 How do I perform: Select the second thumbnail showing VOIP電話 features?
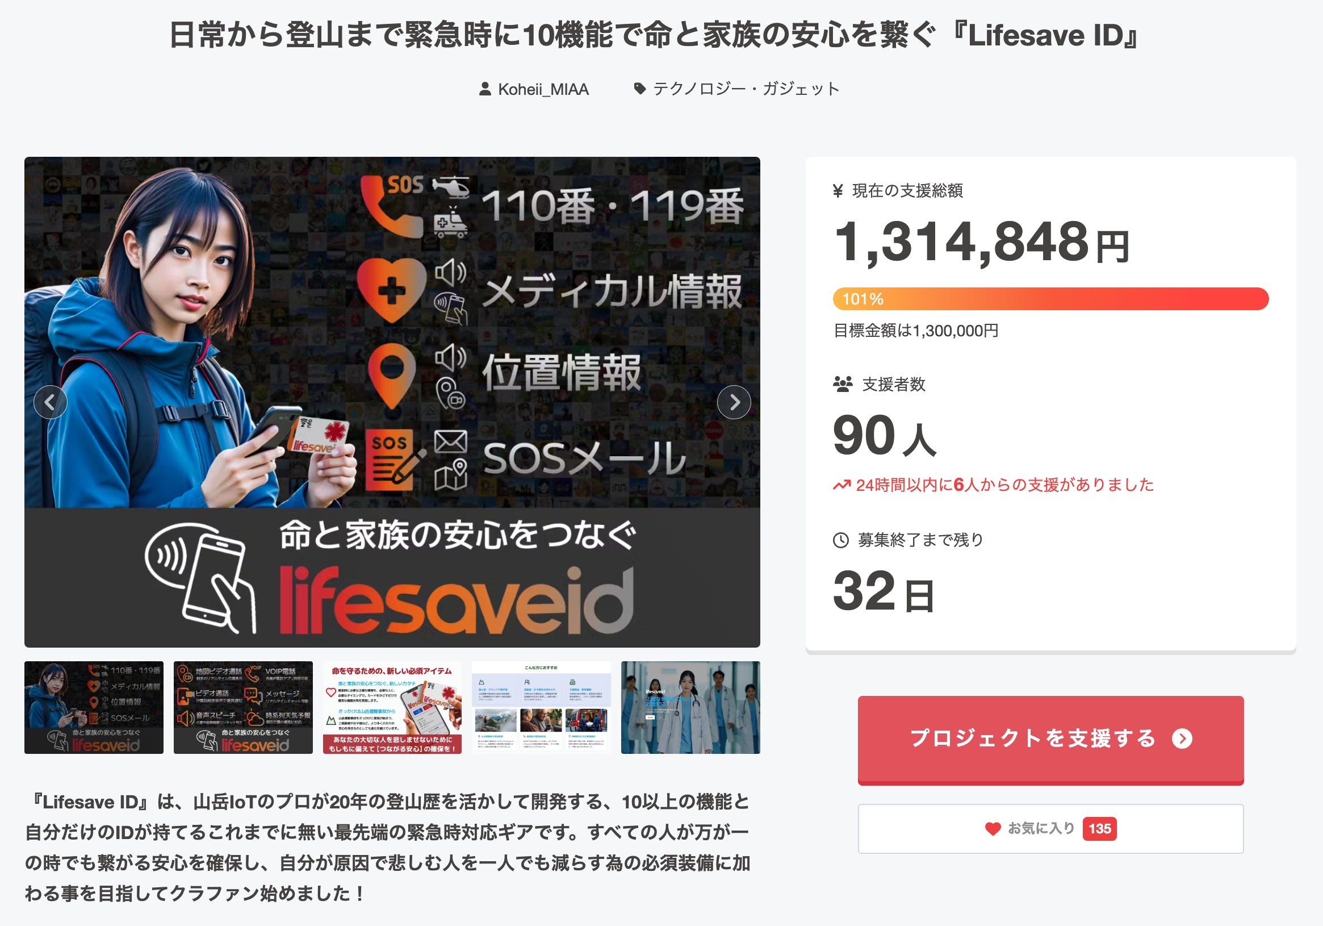tap(243, 707)
